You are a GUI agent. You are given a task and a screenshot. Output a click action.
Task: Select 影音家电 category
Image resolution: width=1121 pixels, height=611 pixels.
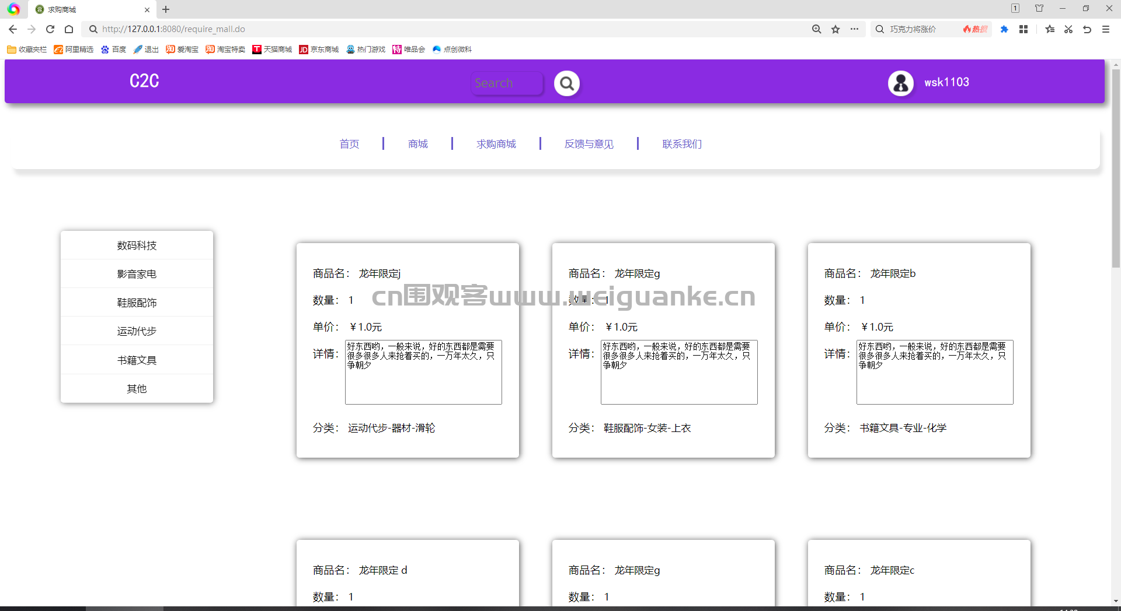point(137,274)
